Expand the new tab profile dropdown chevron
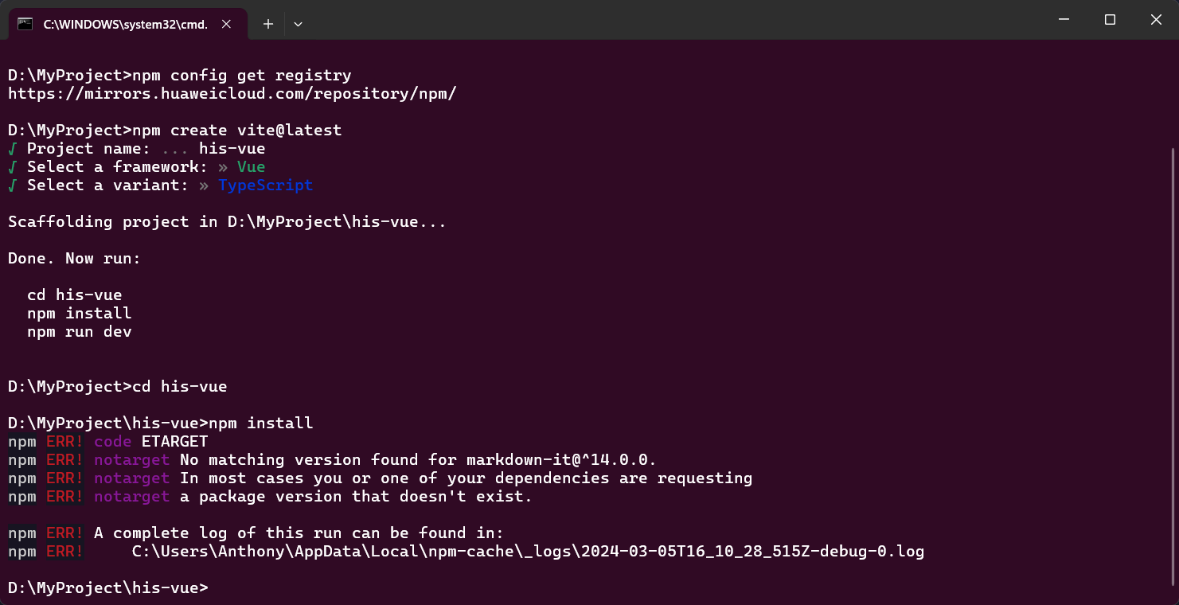1179x605 pixels. pyautogui.click(x=298, y=24)
